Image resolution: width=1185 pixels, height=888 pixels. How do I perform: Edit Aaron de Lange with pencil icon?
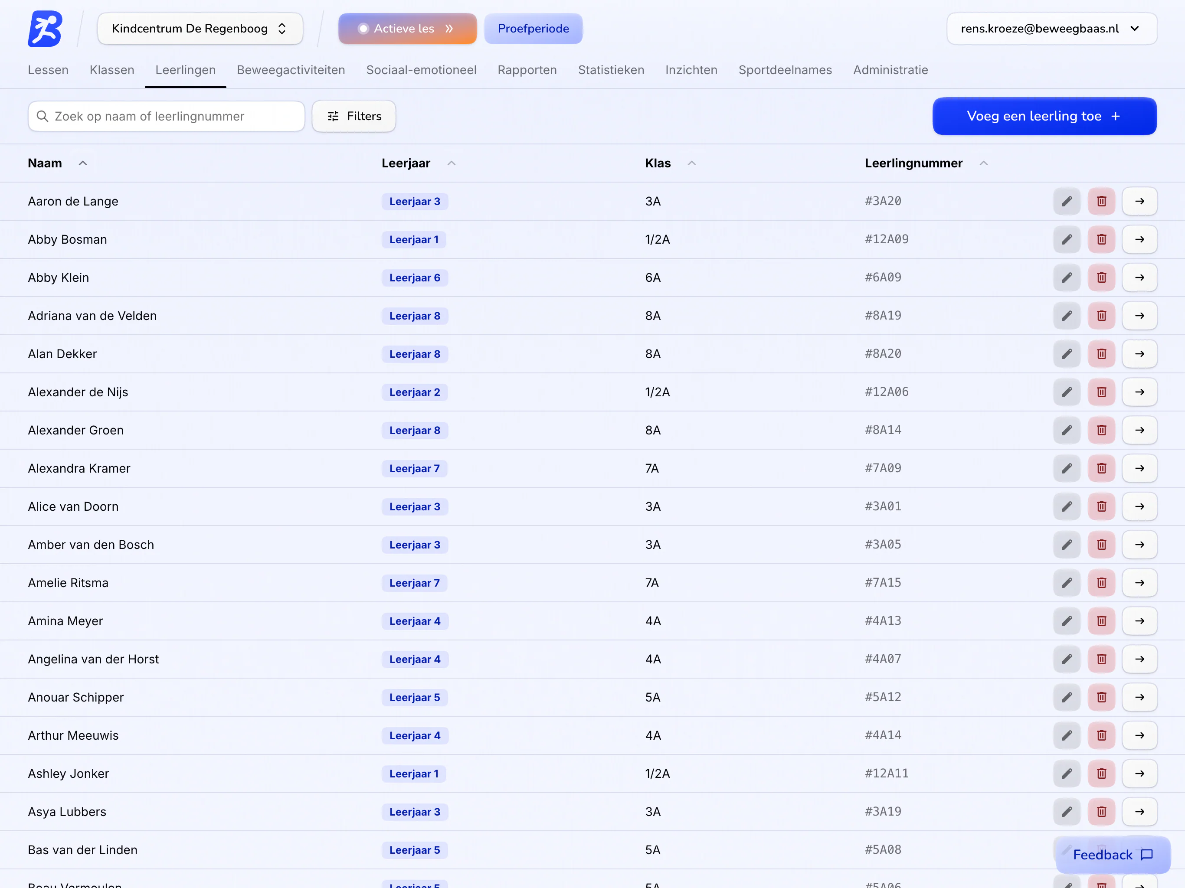pos(1067,201)
